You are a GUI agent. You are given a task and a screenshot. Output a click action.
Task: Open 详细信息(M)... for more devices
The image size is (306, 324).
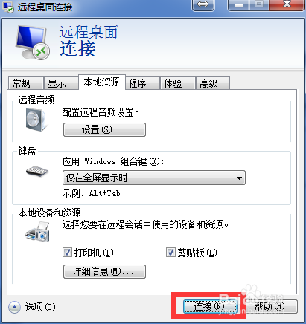[104, 271]
